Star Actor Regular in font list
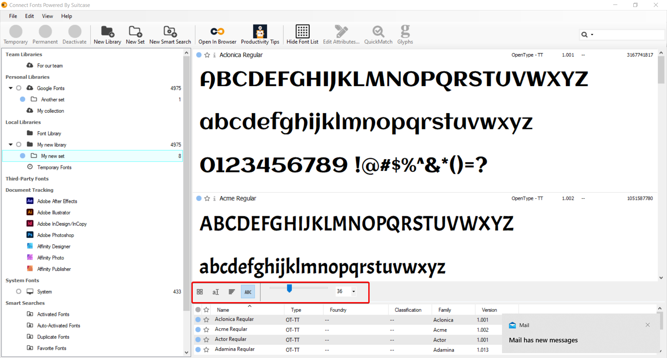 pyautogui.click(x=206, y=340)
